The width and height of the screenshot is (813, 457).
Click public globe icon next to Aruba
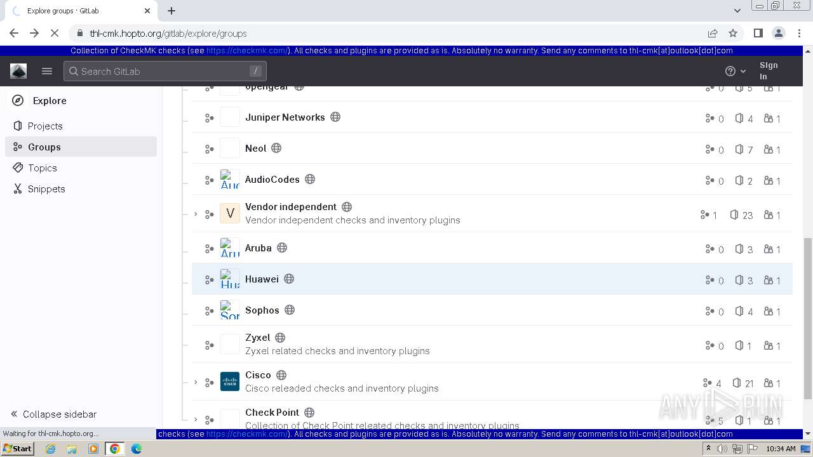pos(282,248)
